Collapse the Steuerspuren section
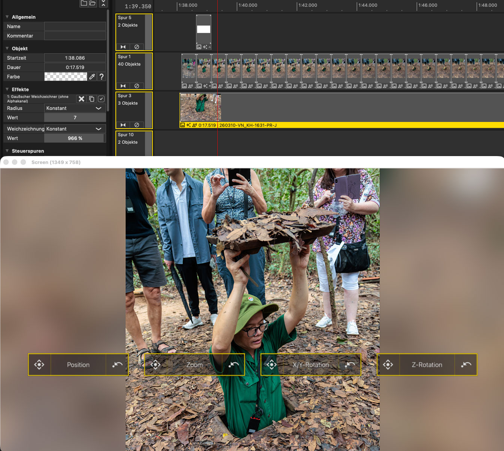Image resolution: width=504 pixels, height=451 pixels. (7, 151)
